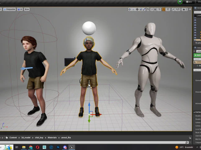Viewport: 201px width, 150px height.
Task: Click the blue Z axis gizmo arrow
Action: (x=89, y=107)
